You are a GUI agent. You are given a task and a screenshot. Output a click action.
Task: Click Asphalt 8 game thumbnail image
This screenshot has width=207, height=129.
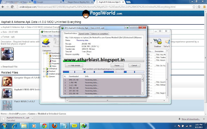(7, 54)
